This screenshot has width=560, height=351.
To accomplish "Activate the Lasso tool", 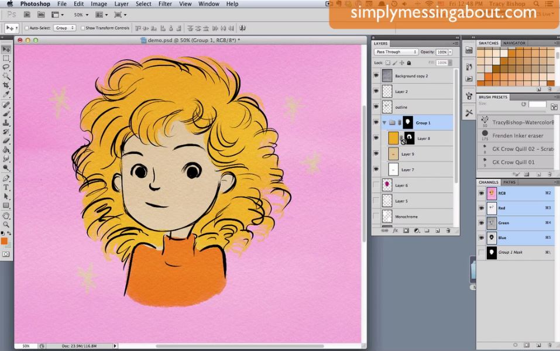I will click(7, 68).
